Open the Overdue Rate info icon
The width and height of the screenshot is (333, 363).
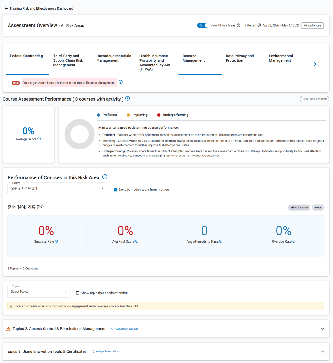pyautogui.click(x=294, y=241)
